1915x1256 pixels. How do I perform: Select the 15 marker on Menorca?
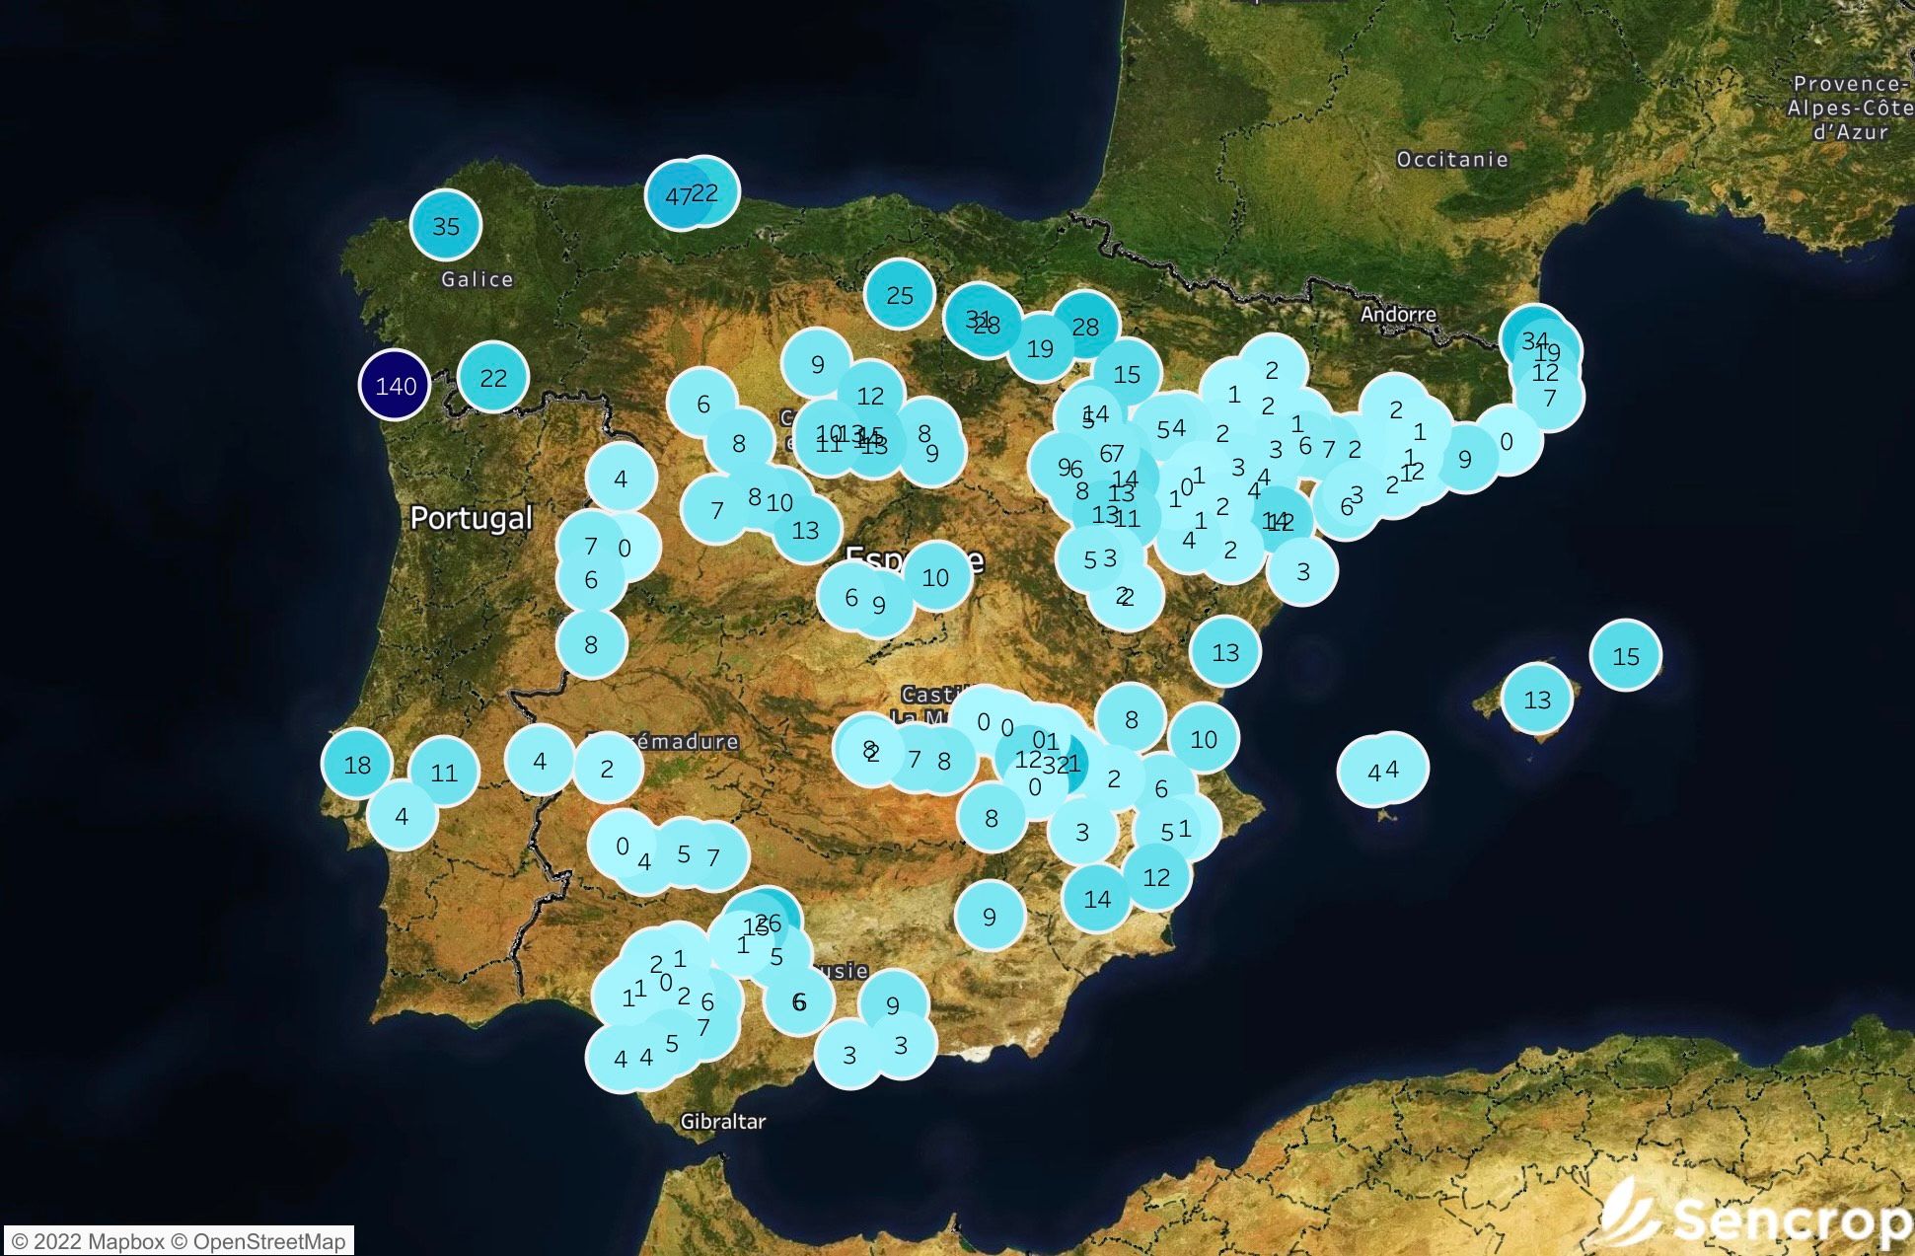pos(1625,656)
